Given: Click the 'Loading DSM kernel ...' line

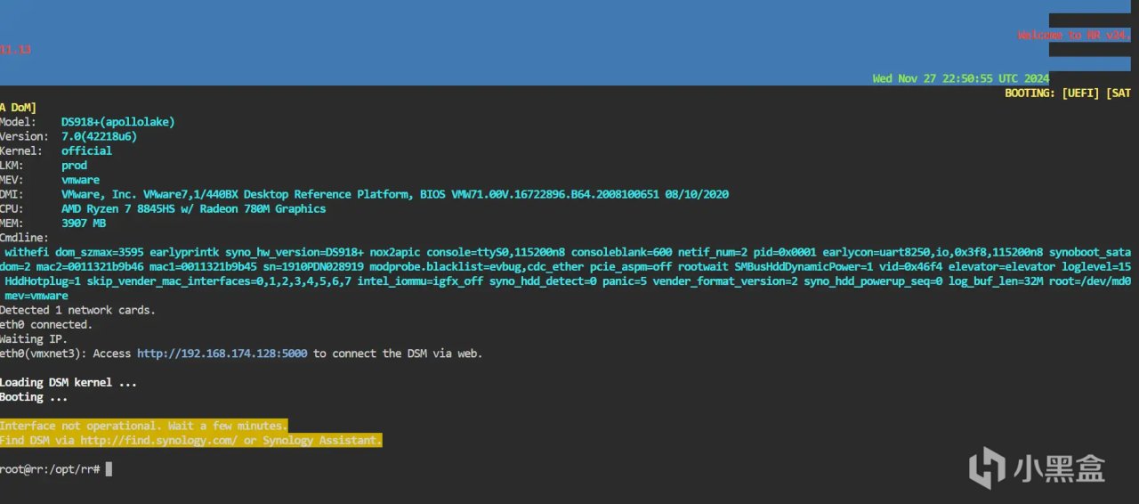Looking at the screenshot, I should tap(69, 383).
